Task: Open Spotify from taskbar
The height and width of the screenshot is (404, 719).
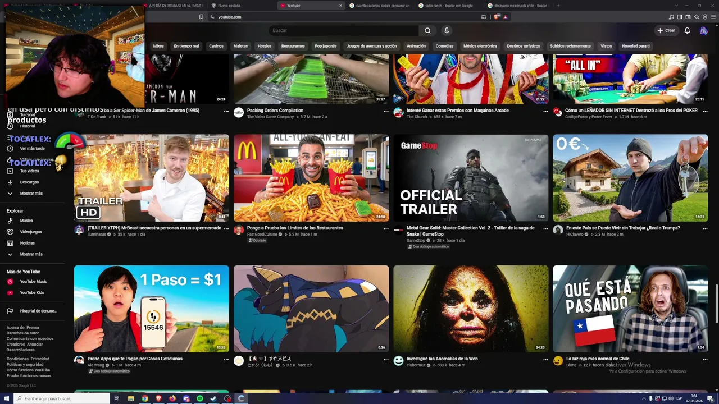Action: pyautogui.click(x=200, y=398)
